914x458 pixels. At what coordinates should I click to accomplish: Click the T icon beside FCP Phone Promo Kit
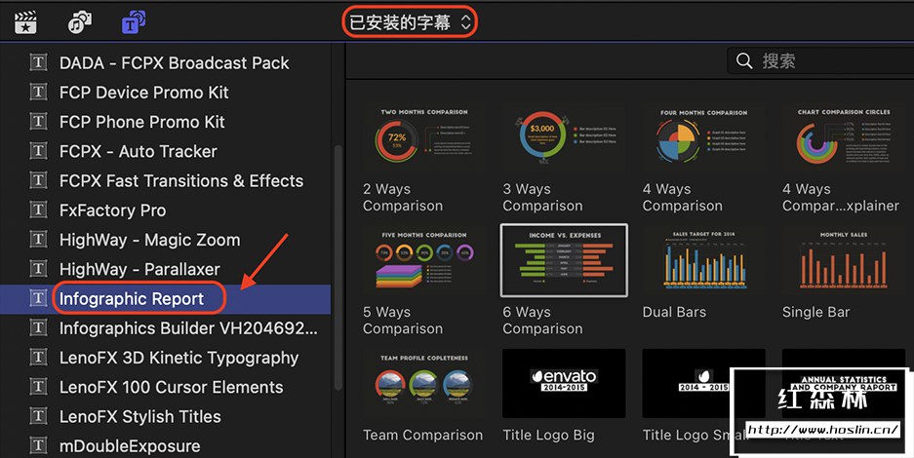pos(38,122)
